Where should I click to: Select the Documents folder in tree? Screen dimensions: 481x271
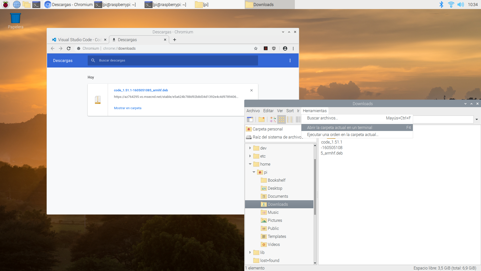coord(278,196)
